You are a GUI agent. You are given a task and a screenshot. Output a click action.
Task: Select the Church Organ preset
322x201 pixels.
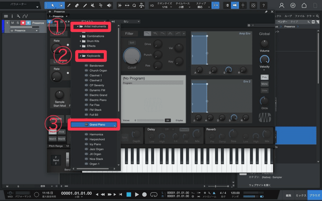[x=98, y=71]
